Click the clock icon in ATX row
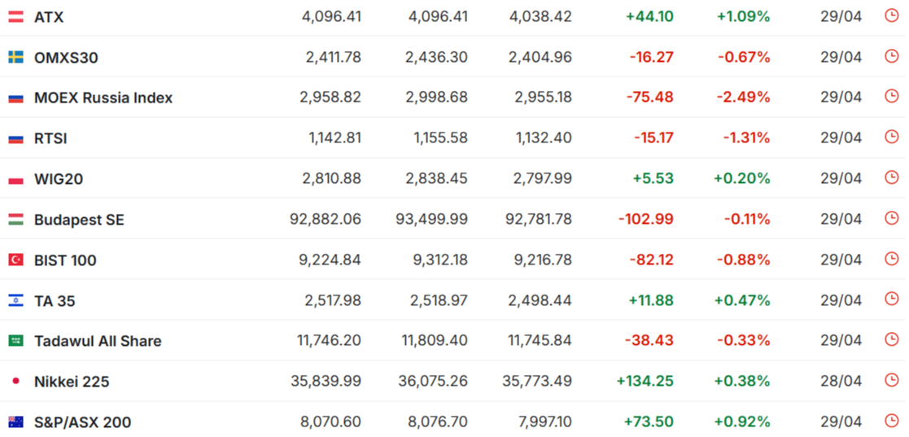Image resolution: width=909 pixels, height=437 pixels. pyautogui.click(x=891, y=15)
